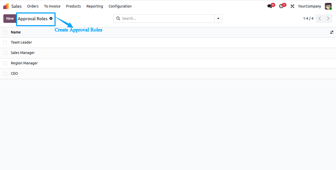336x170 pixels.
Task: Open the activities clock icon
Action: coord(281,6)
